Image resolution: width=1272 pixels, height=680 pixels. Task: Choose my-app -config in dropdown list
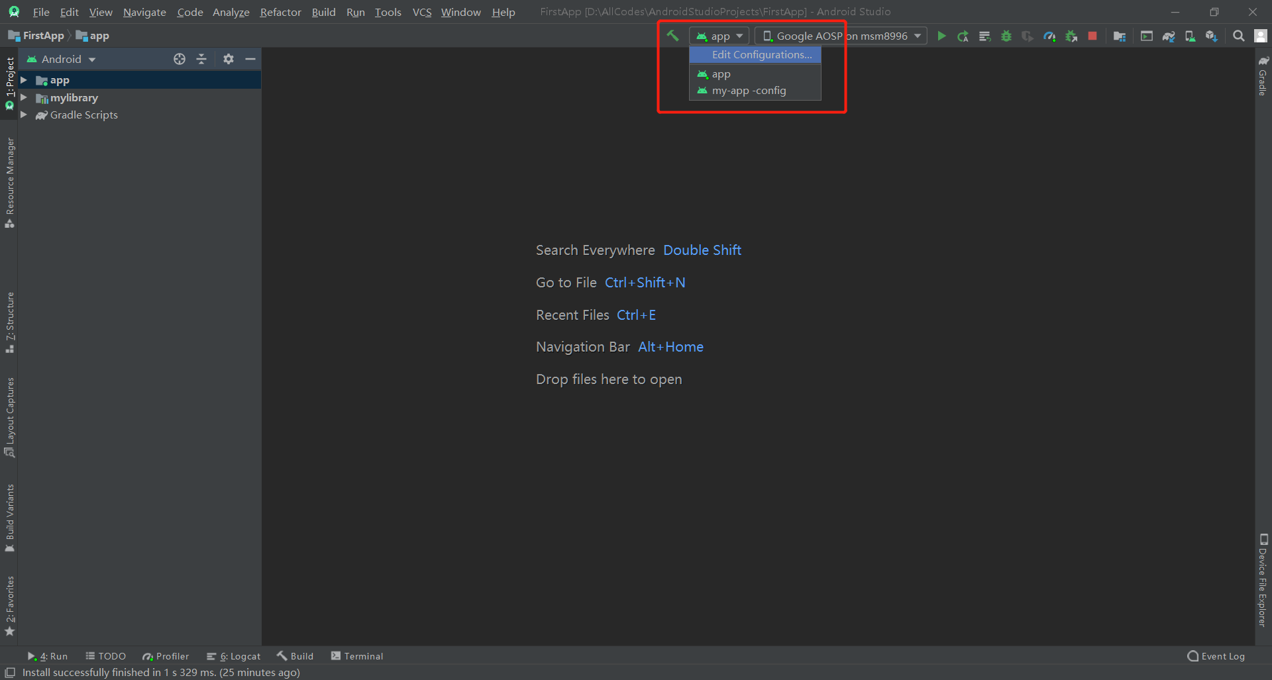click(x=755, y=91)
